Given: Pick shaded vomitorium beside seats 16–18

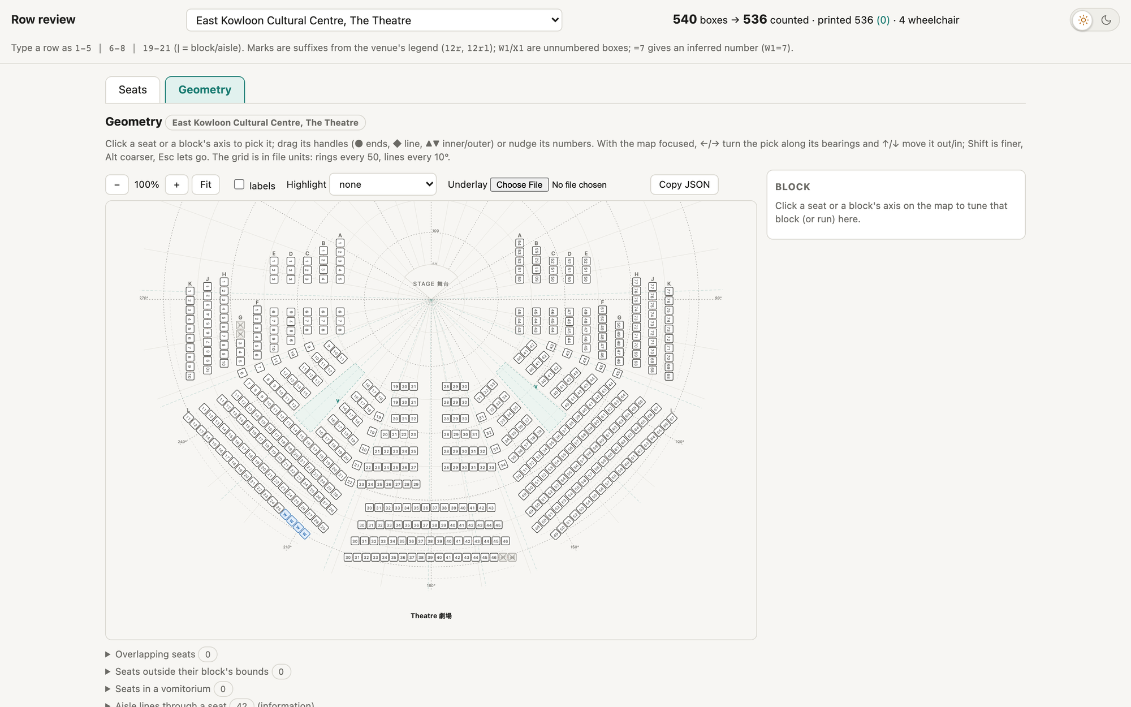Looking at the screenshot, I should pos(329,398).
